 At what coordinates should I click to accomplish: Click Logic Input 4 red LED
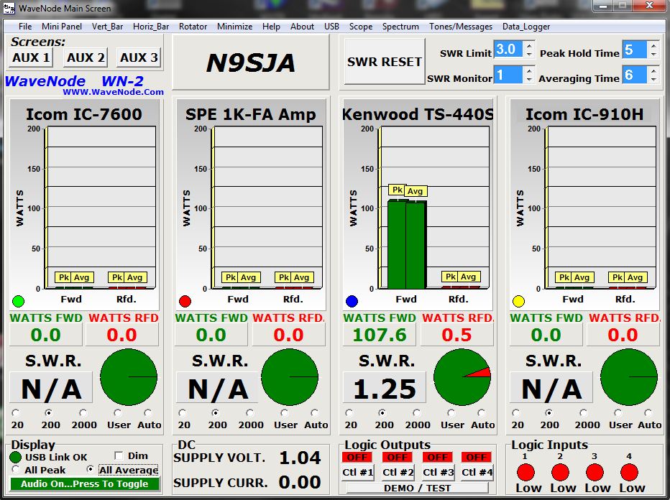629,472
